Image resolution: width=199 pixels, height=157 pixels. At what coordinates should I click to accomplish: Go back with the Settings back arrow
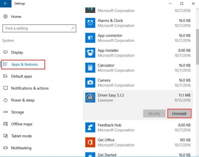pos(6,4)
